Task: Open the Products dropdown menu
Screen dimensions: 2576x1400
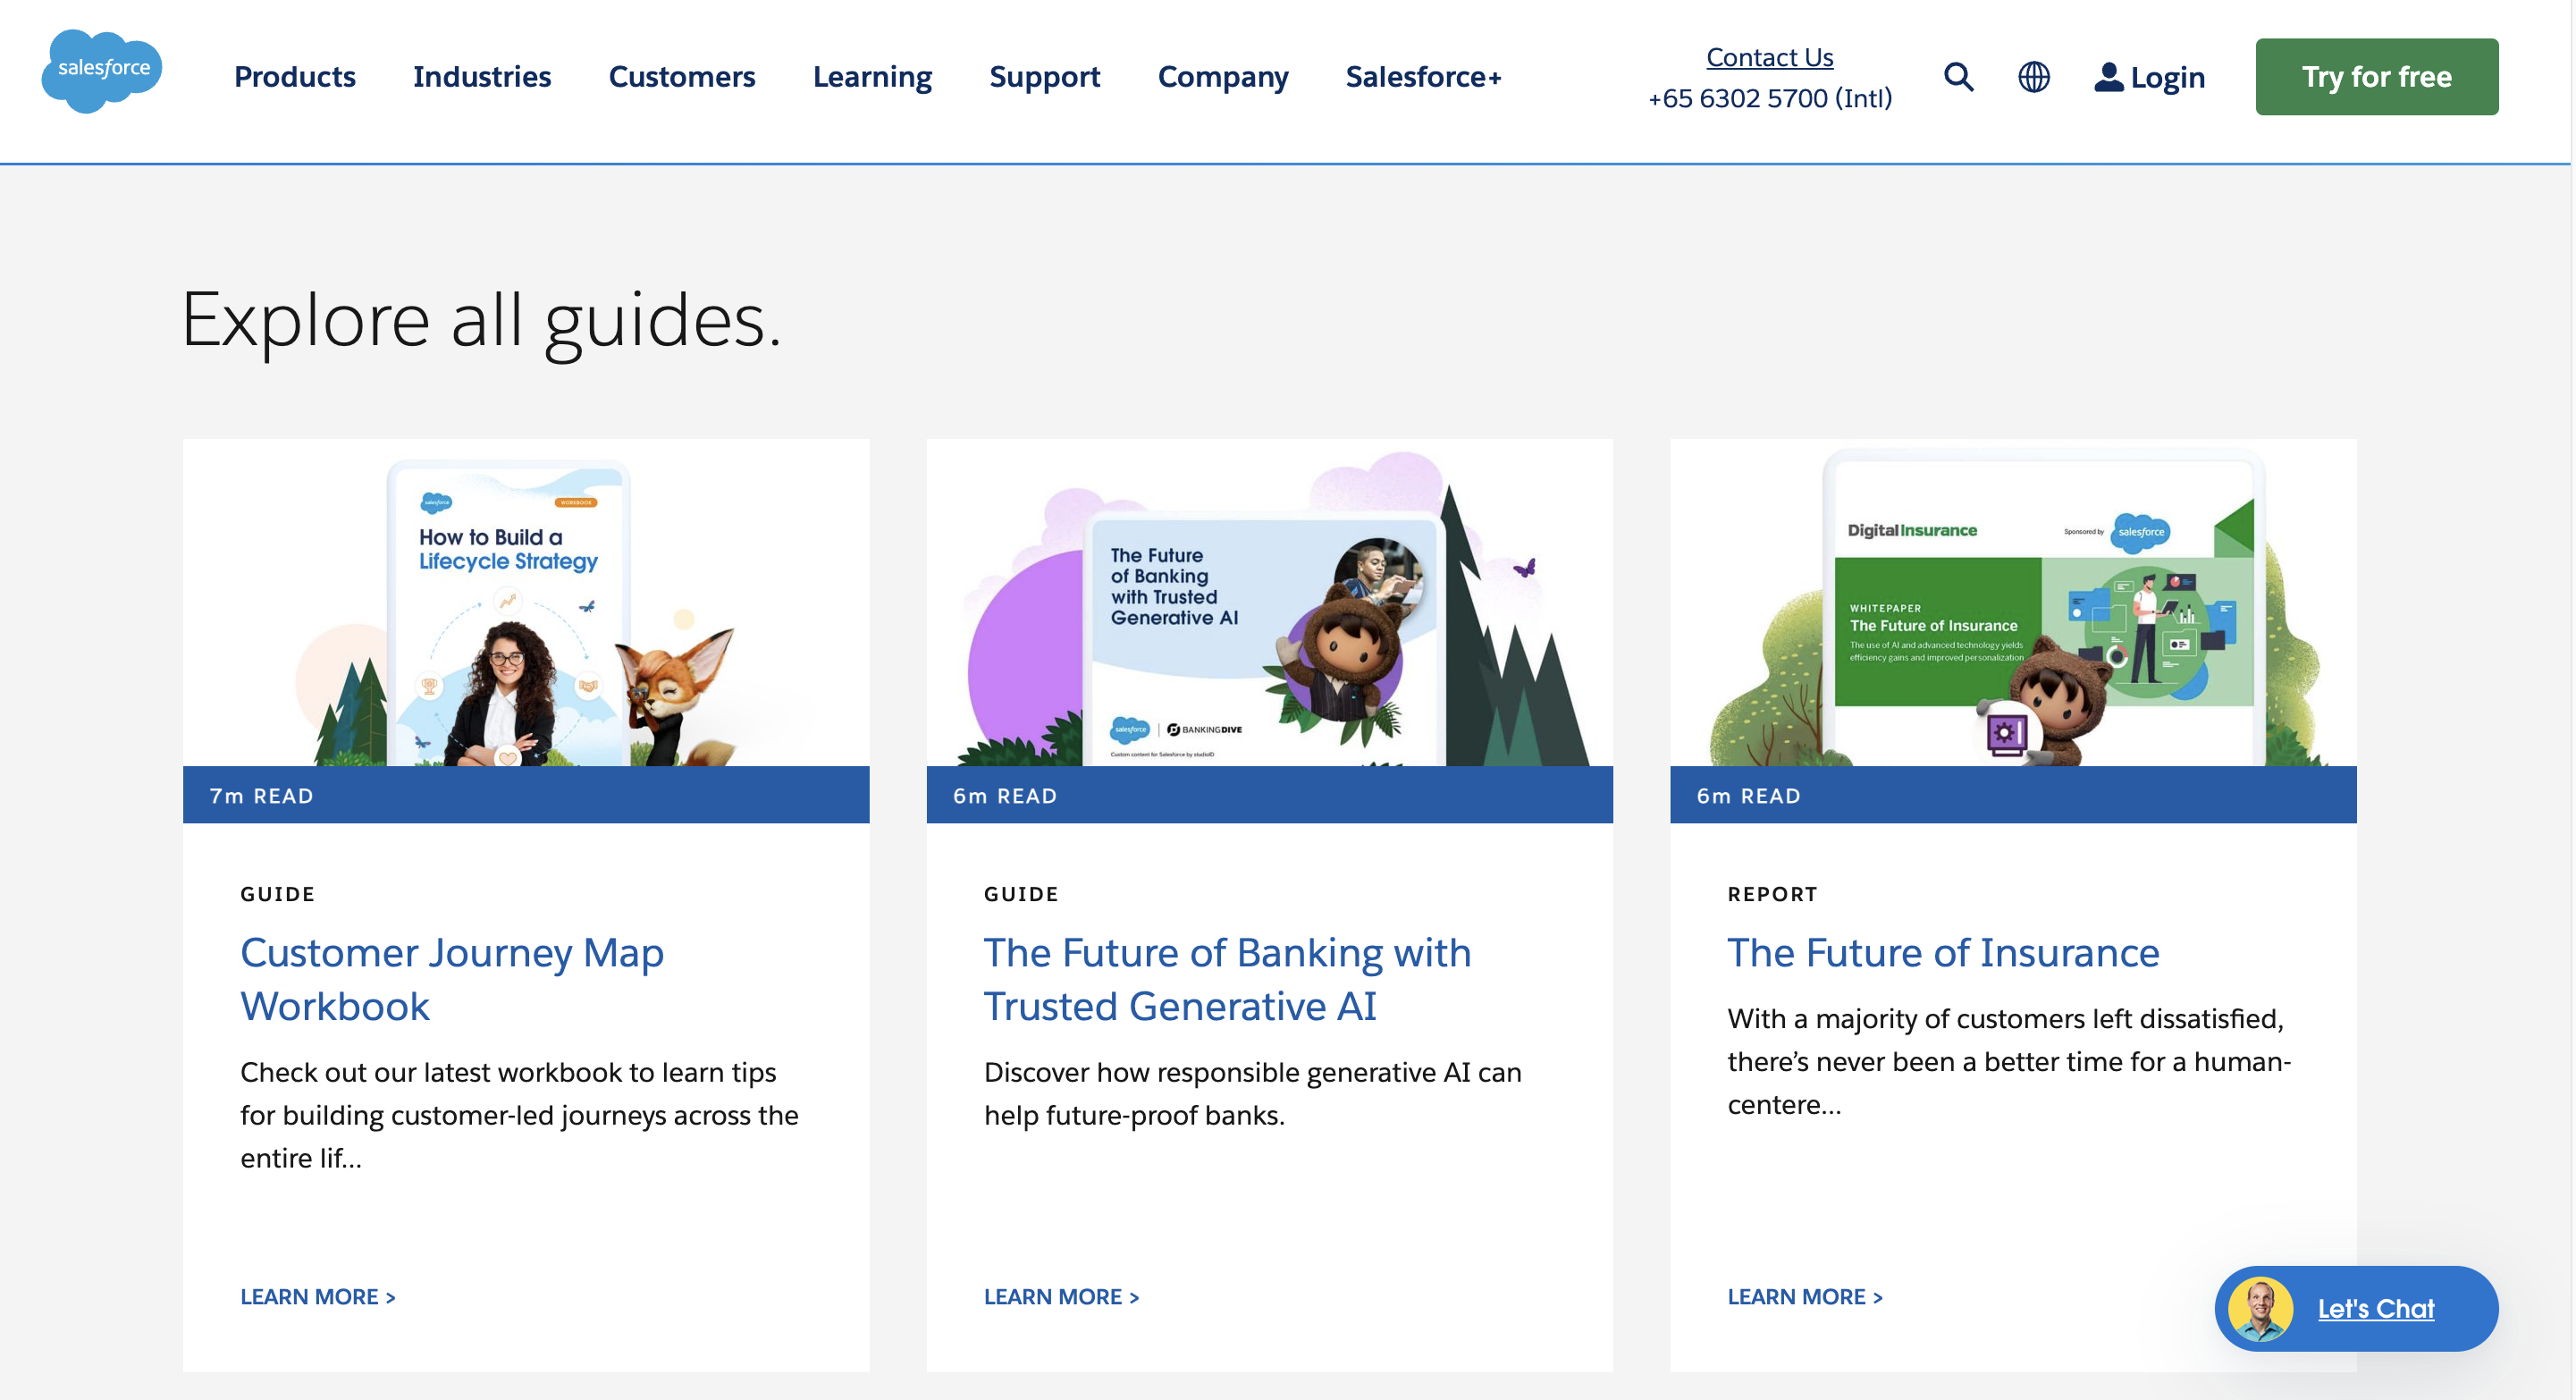Action: pyautogui.click(x=294, y=77)
